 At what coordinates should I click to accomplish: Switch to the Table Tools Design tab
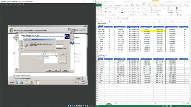(155, 5)
